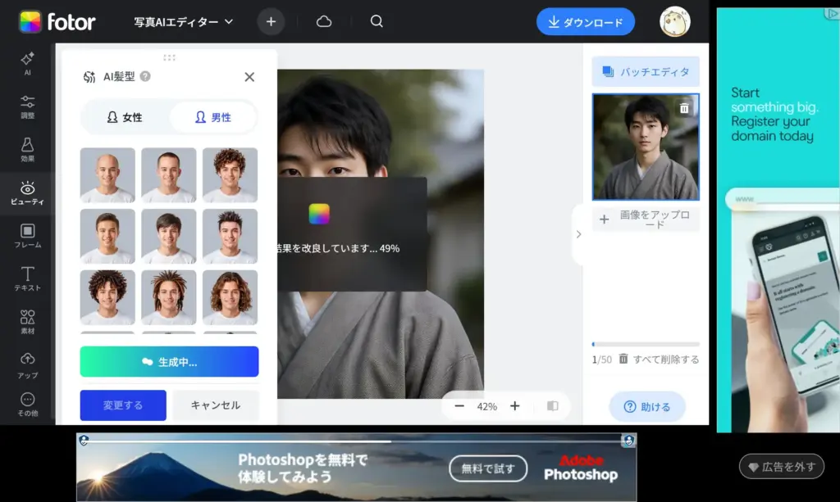
Task: Choose the short curly top hairstyle thumbnail
Action: point(230,174)
